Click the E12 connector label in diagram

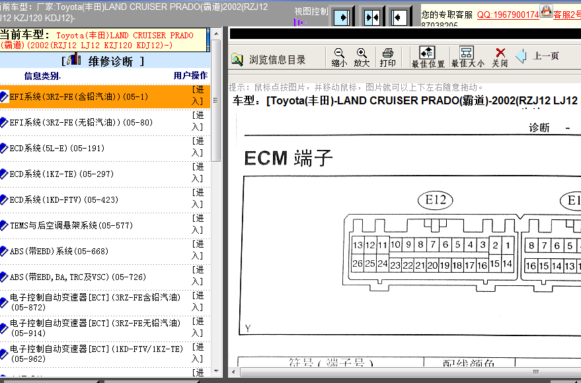point(436,200)
